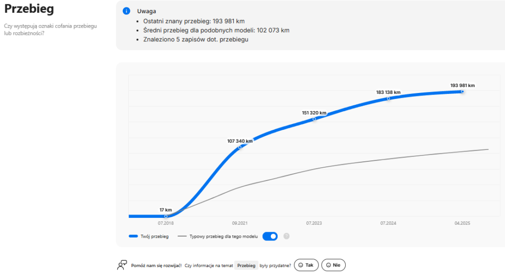Click the Przebieg tag in feedback prompt
Image resolution: width=505 pixels, height=273 pixels.
(x=246, y=265)
